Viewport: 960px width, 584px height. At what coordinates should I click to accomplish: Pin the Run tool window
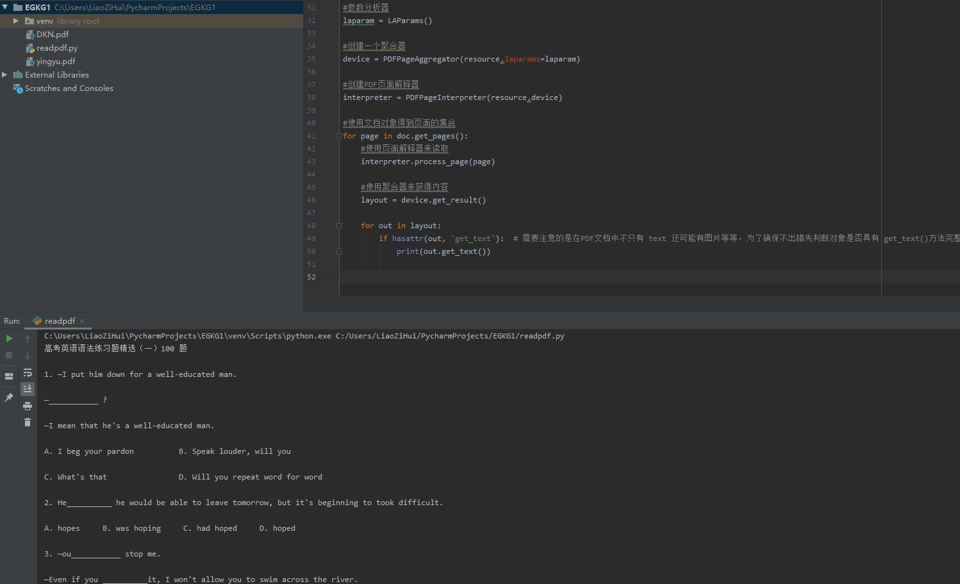pos(9,397)
